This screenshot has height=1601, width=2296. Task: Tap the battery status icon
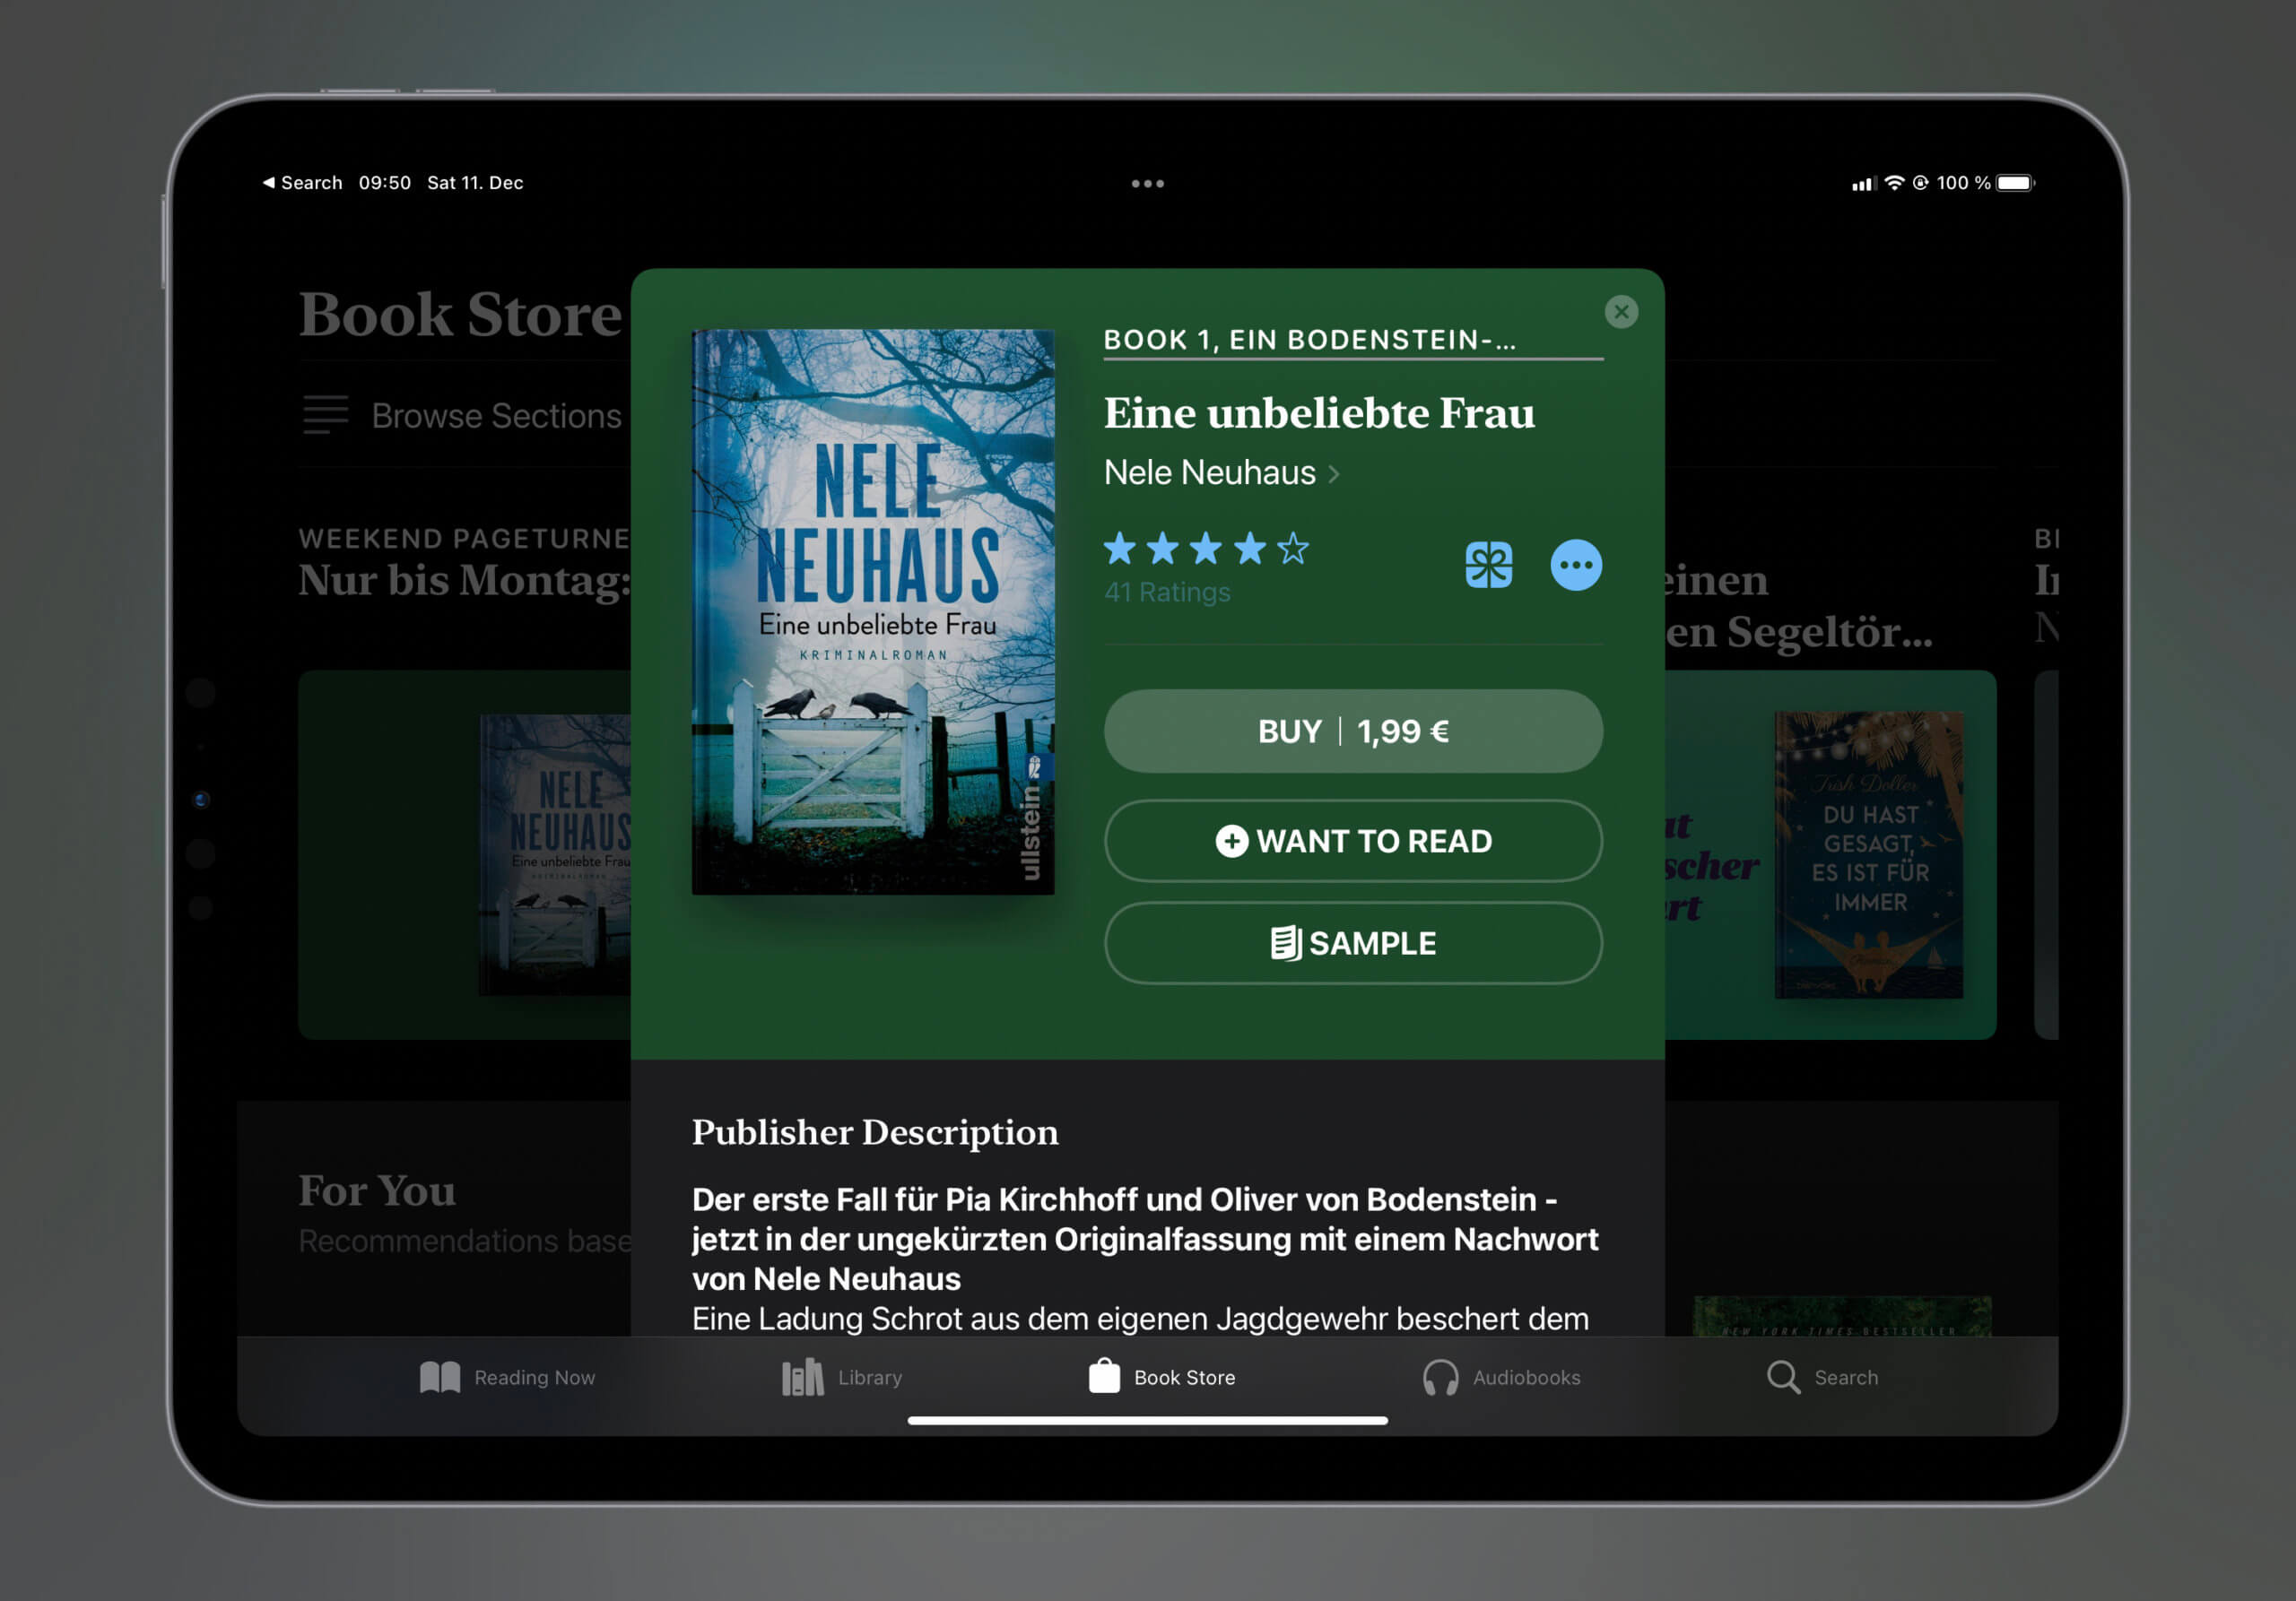(x=2015, y=183)
